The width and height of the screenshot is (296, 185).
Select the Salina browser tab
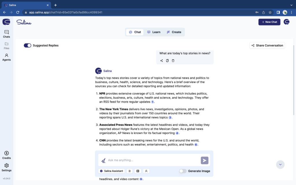[26, 5]
